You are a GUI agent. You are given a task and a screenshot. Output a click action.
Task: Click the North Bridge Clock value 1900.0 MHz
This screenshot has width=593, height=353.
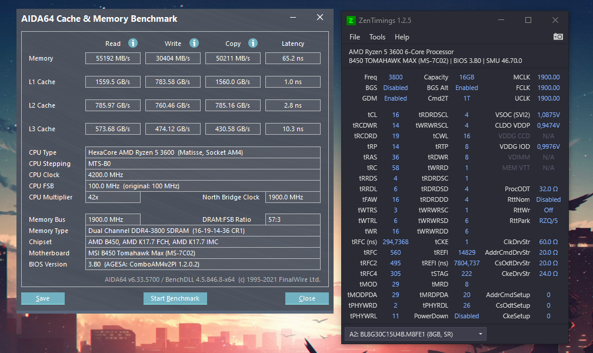coord(293,197)
